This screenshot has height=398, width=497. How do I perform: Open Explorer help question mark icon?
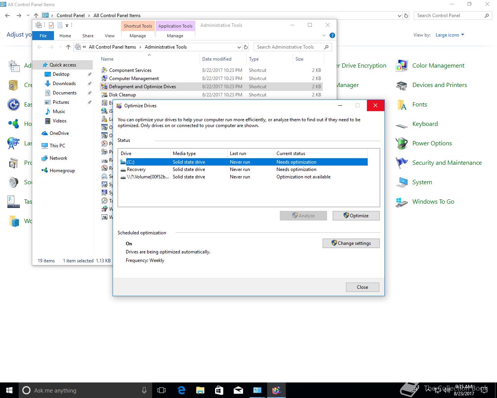pyautogui.click(x=332, y=35)
